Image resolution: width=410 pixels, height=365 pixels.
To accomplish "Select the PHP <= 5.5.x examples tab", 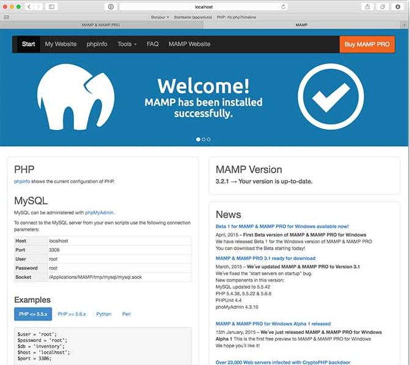I will point(33,314).
